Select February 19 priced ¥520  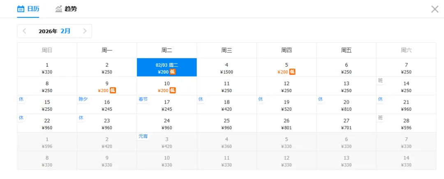pyautogui.click(x=287, y=105)
